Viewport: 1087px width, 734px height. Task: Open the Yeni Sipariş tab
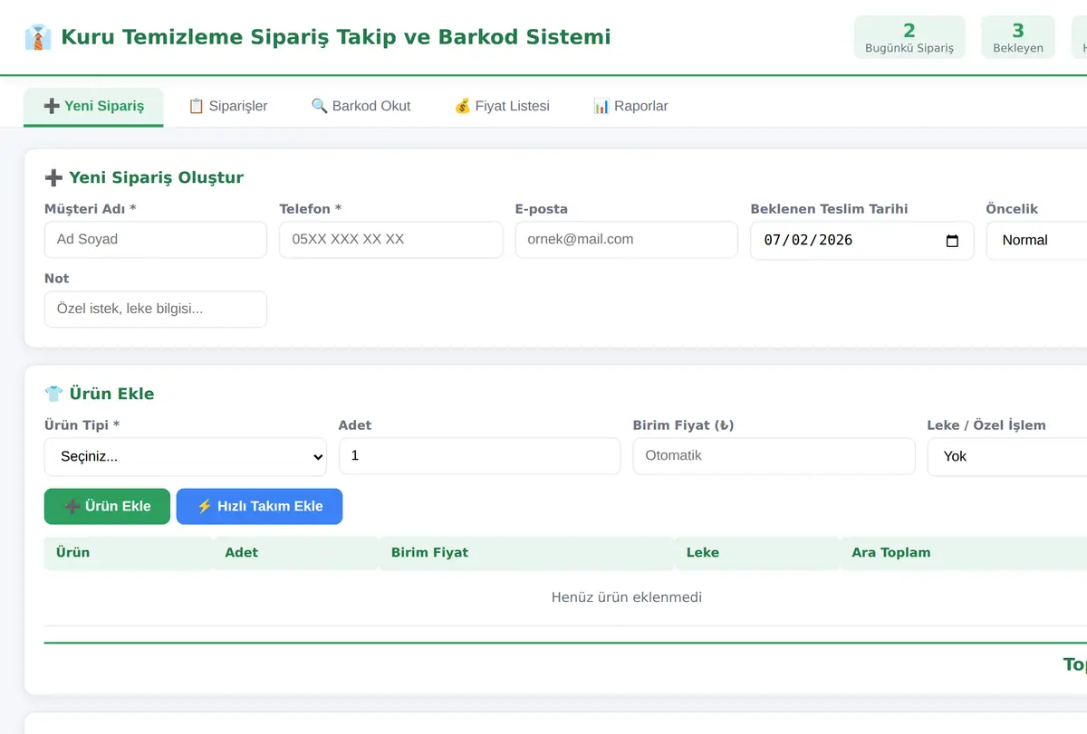pyautogui.click(x=93, y=106)
